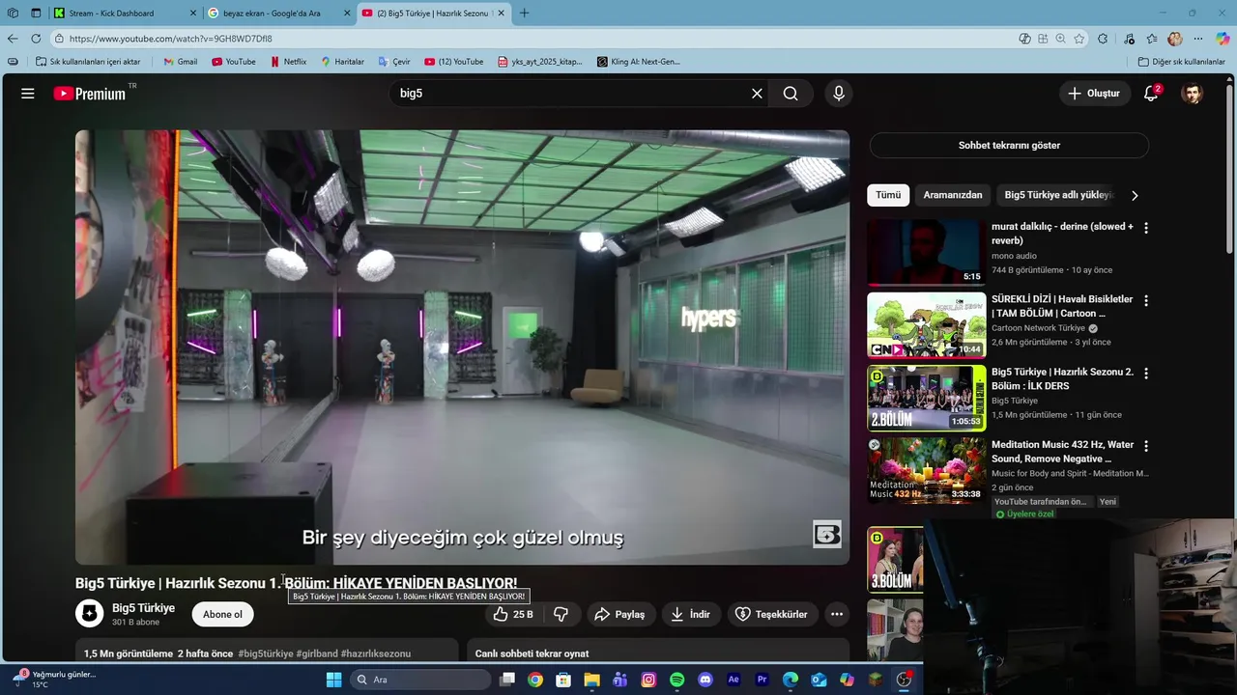Like the video with 25 B

512,614
